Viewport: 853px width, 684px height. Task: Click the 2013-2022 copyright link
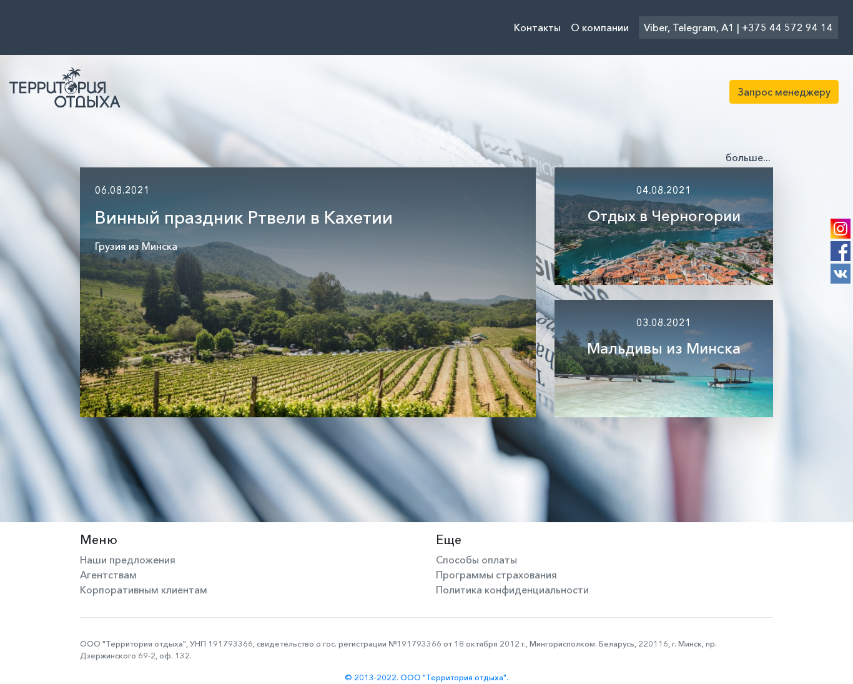coord(426,677)
